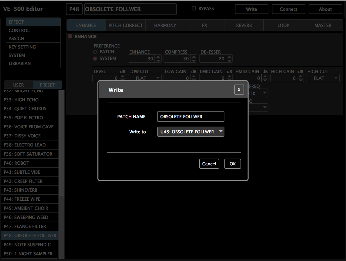Select preset P39: SOFT SATURATOR
Screen dimensions: 346x261
[30, 154]
